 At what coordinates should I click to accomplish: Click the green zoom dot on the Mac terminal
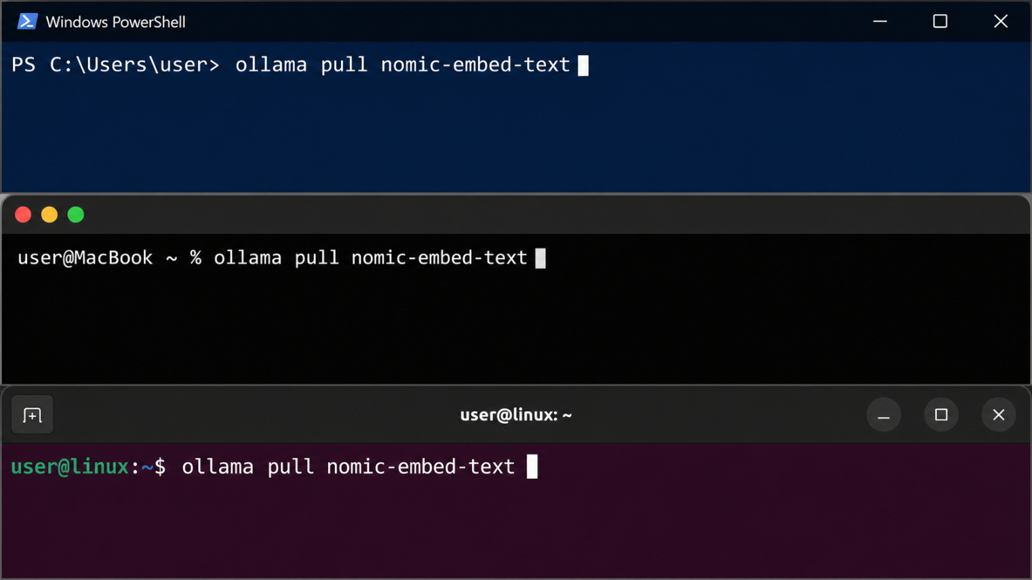click(x=76, y=215)
